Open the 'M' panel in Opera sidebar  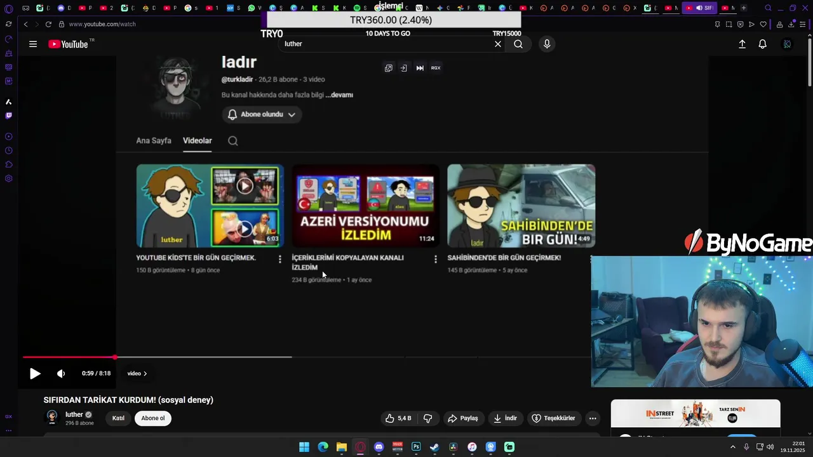click(x=8, y=81)
